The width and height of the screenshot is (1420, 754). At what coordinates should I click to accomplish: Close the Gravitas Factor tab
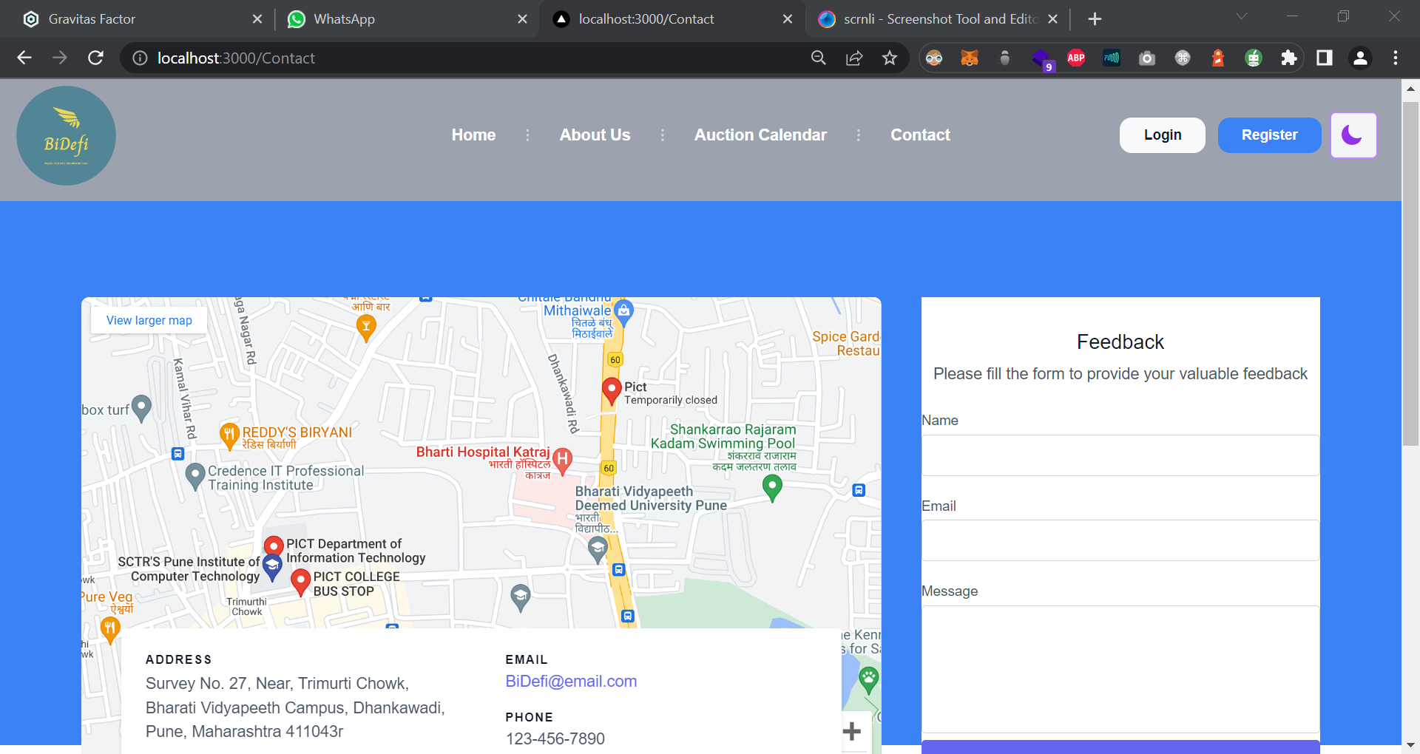tap(257, 19)
